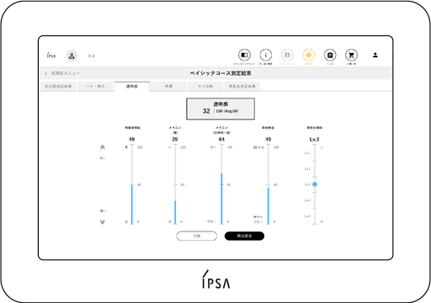Image resolution: width=431 pixels, height=303 pixels.
Task: Switch to the ハリ・弾力 tab
Action: click(95, 87)
